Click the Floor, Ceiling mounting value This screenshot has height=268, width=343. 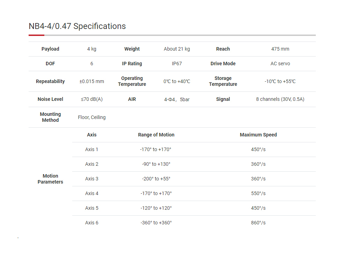92,117
